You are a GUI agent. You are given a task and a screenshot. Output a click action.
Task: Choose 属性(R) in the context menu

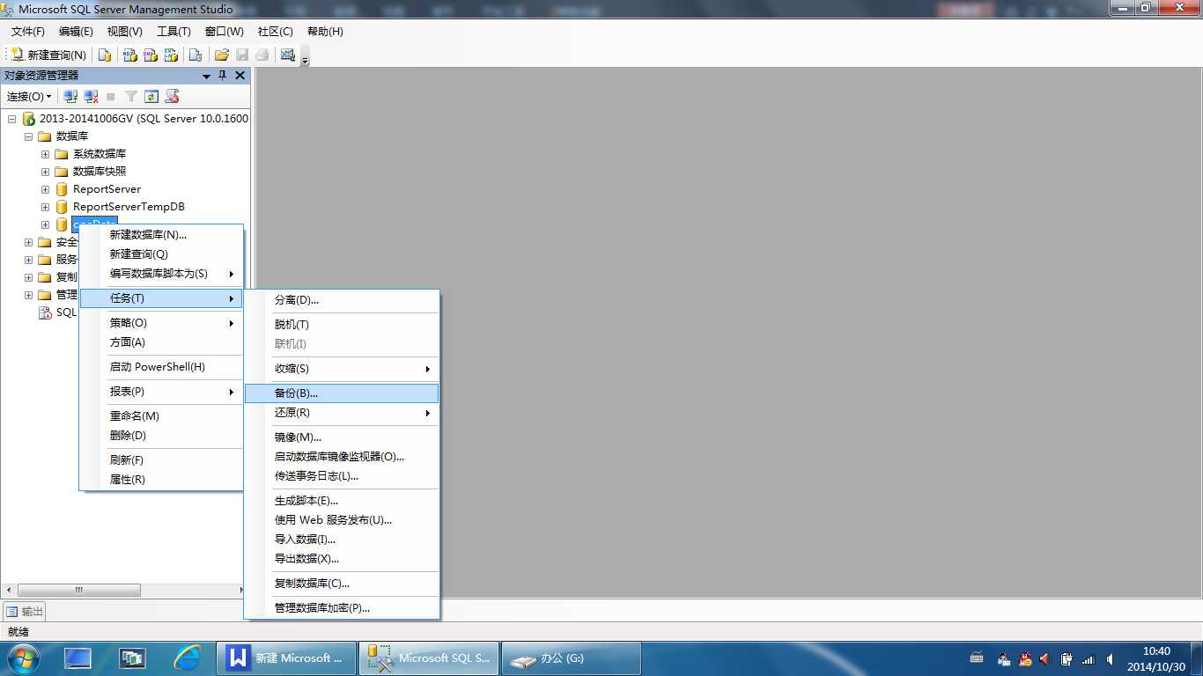tap(161, 480)
